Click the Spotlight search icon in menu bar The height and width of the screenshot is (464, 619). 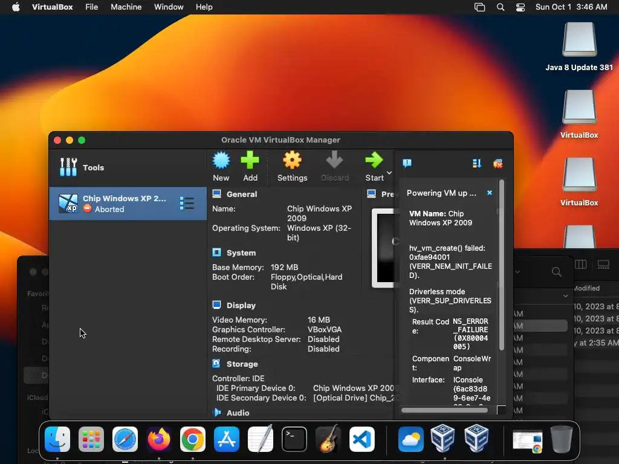[500, 7]
